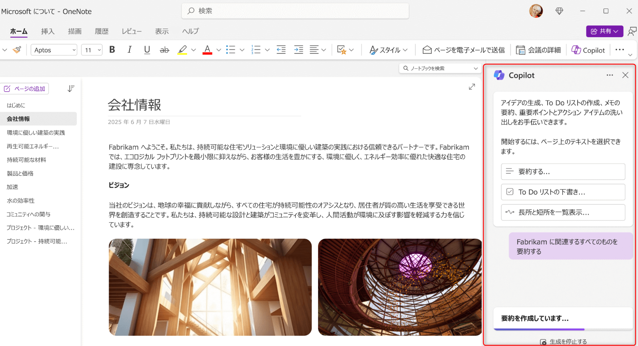Switch to the 表示 tab
The width and height of the screenshot is (638, 346).
tap(162, 31)
